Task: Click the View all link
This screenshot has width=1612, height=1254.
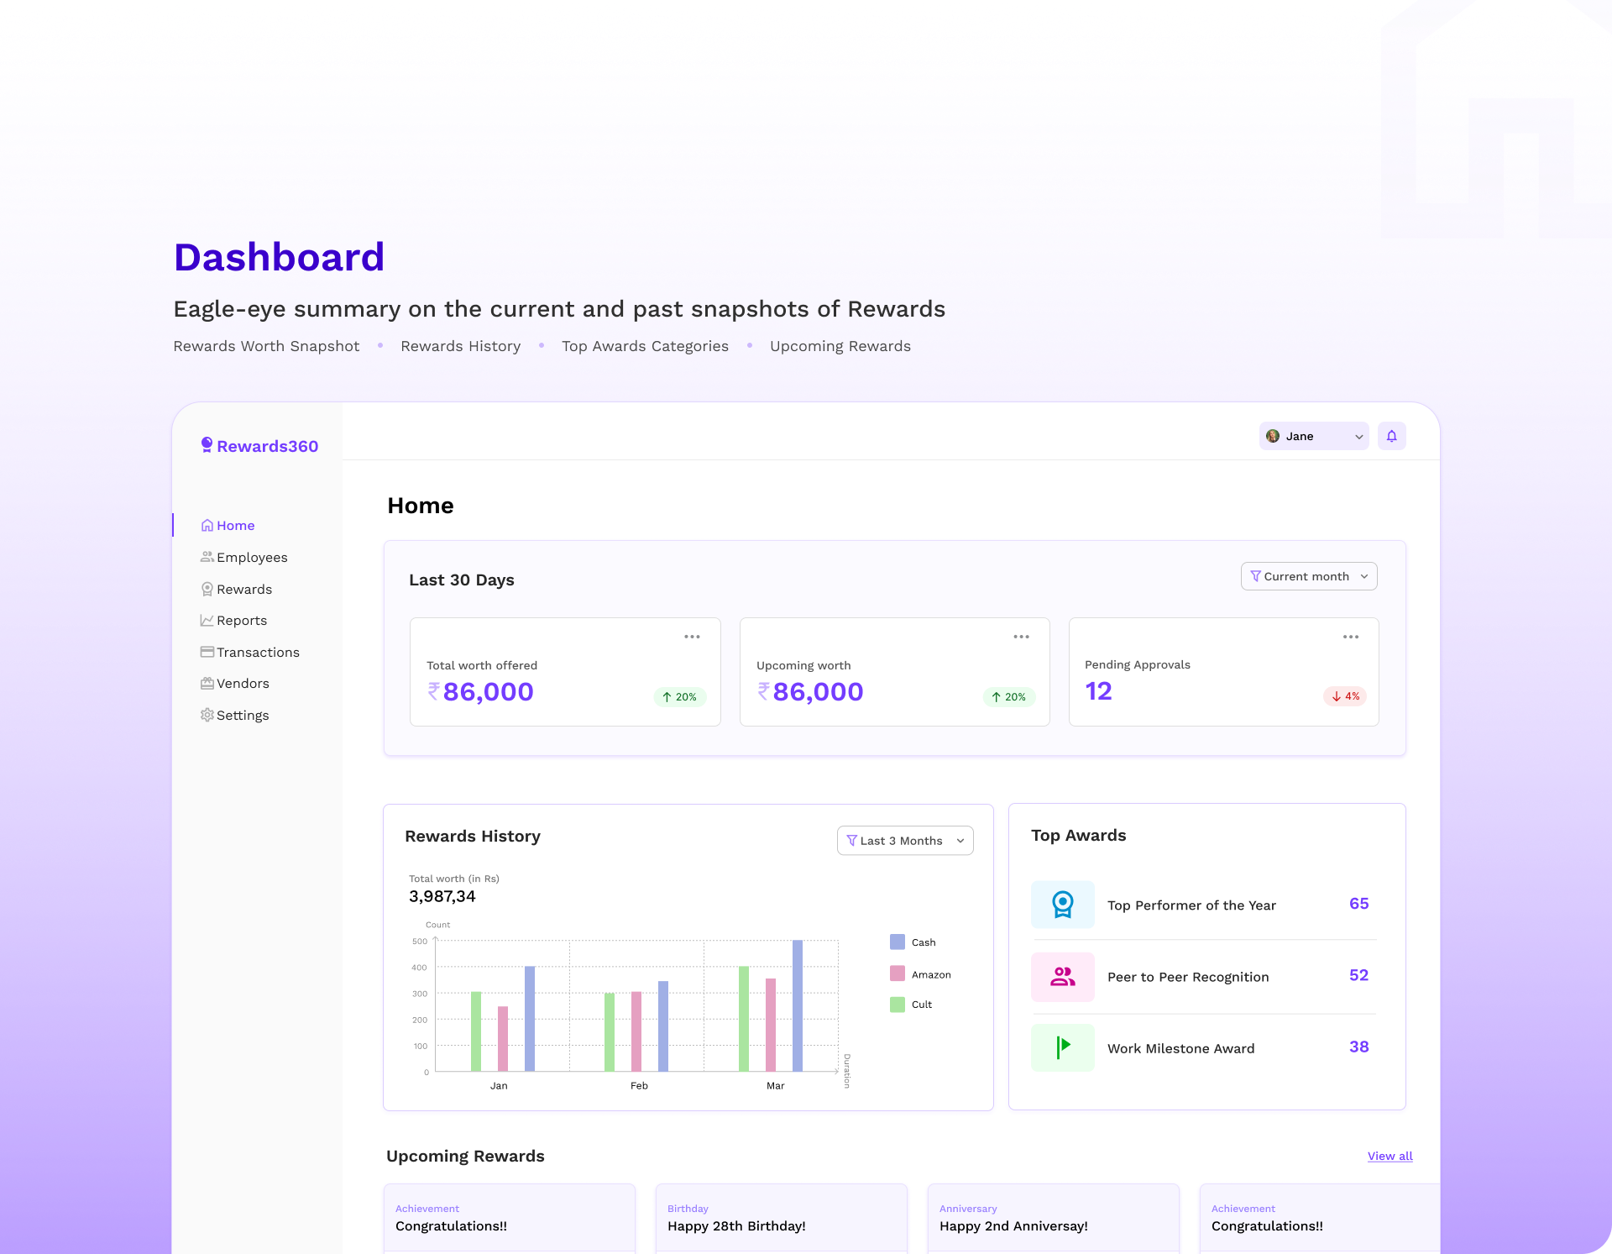Action: click(1390, 1156)
